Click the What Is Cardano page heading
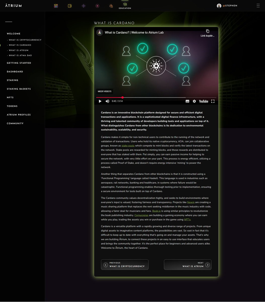265x302 pixels. tap(114, 23)
